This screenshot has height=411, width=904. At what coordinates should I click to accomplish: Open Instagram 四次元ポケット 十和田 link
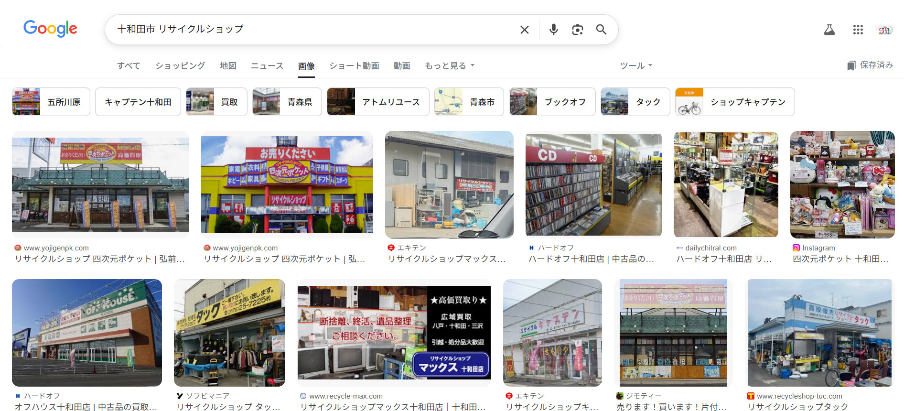[x=840, y=259]
